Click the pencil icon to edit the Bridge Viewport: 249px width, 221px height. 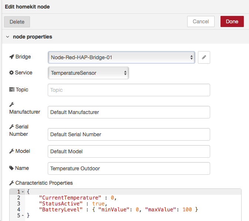[x=204, y=57]
